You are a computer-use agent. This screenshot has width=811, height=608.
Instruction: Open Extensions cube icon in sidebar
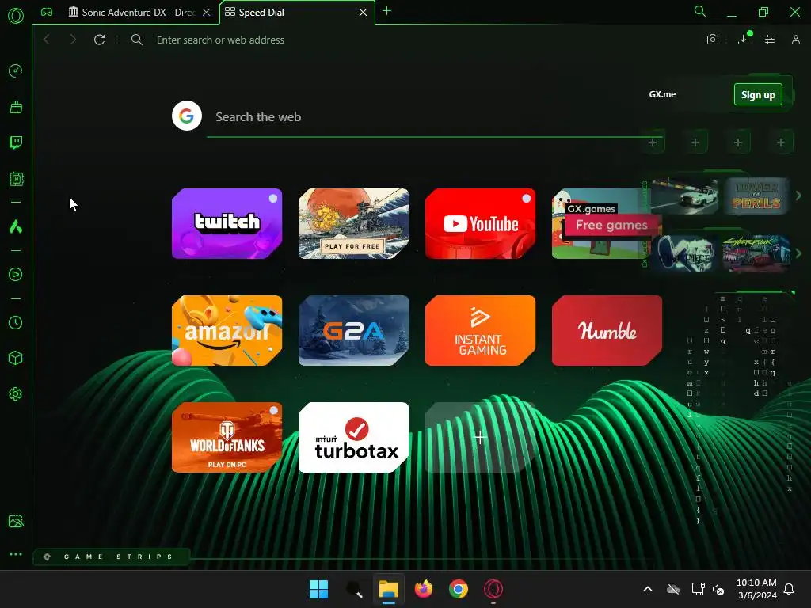point(16,359)
